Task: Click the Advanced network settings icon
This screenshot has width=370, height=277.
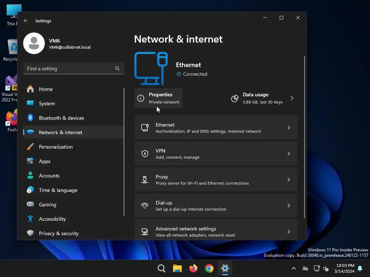Action: 145,232
